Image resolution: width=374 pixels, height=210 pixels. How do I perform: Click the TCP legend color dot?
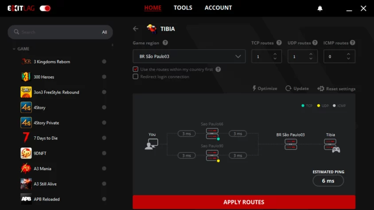303,106
